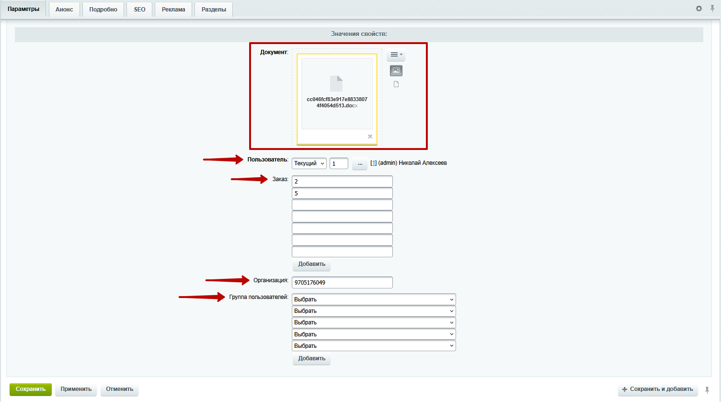Go to the Разделы tab

coord(214,10)
